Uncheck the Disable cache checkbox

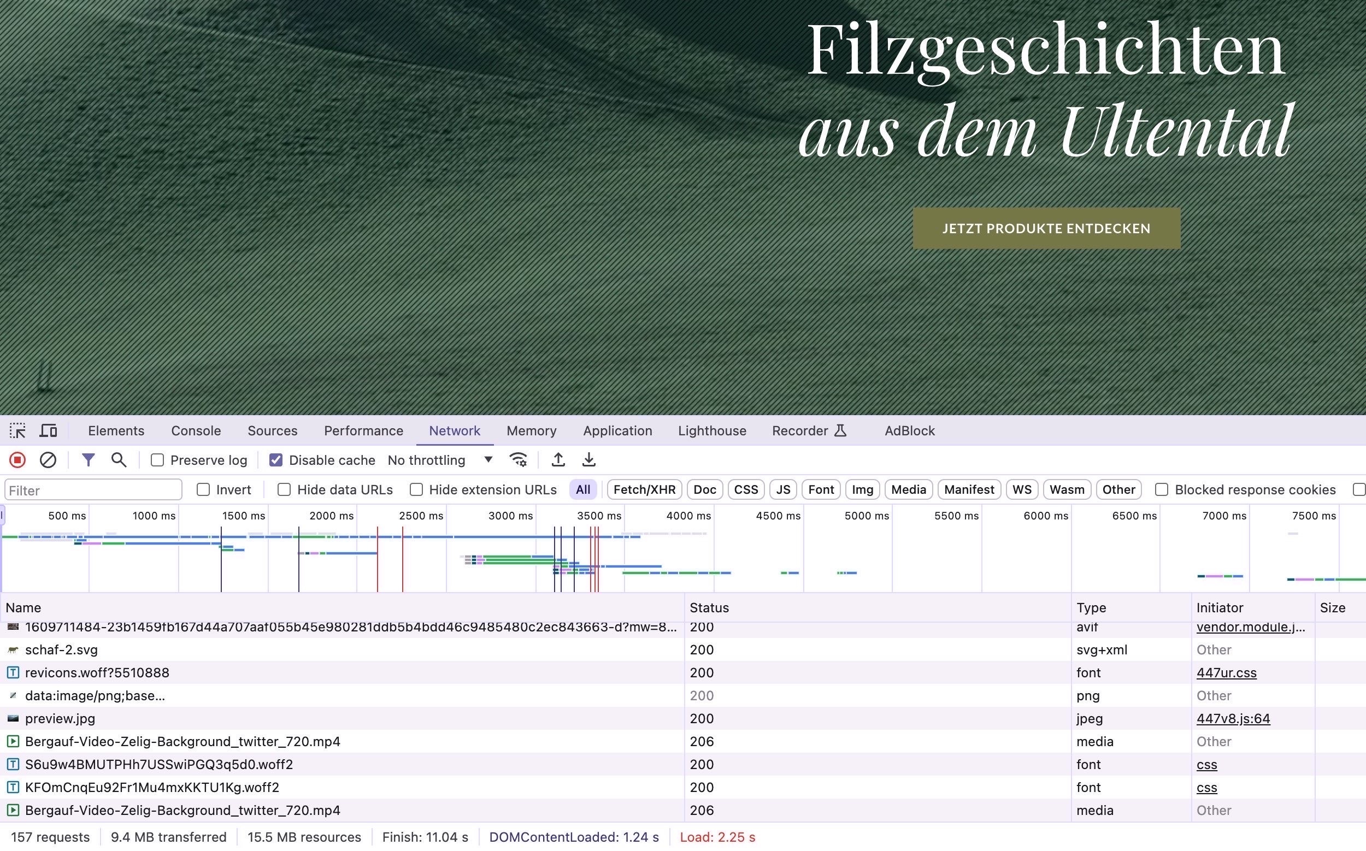point(276,460)
